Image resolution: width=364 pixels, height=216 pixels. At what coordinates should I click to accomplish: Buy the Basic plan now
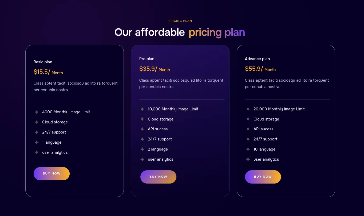52,174
